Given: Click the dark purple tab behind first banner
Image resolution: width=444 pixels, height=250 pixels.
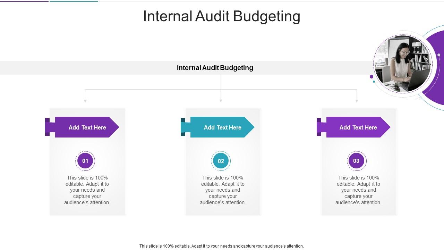Looking at the screenshot, I should (47, 127).
